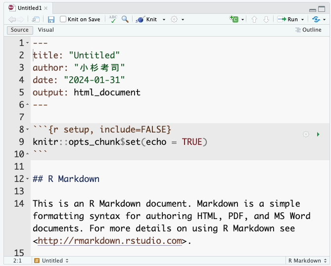Jump to previous chunk up arrow
Screen dimensions: 331x266
(254, 19)
